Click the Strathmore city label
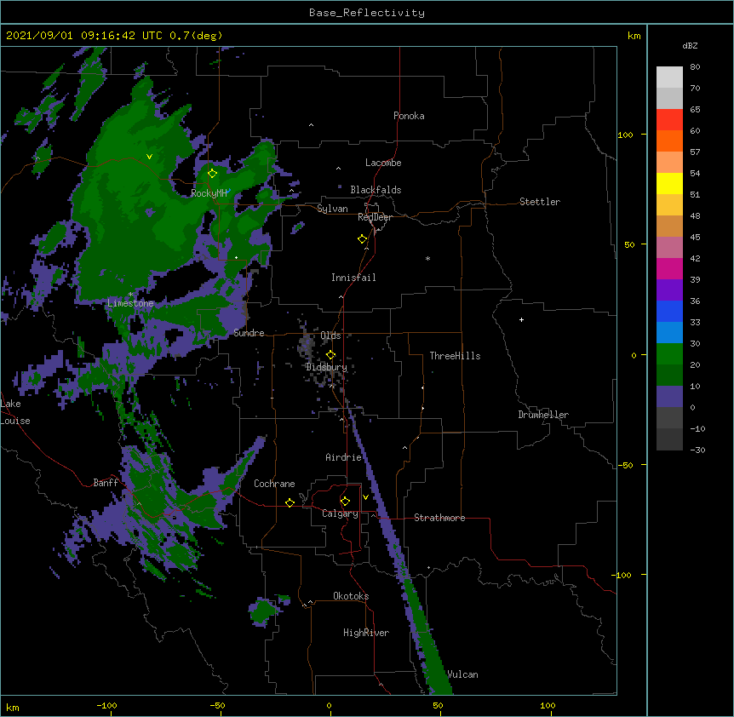734x717 pixels. pos(439,518)
